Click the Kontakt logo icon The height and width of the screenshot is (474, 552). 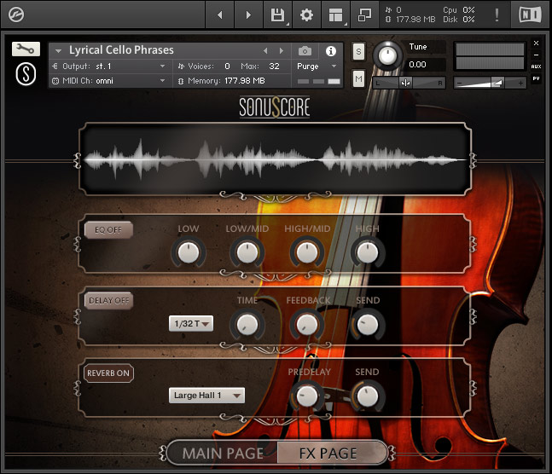[x=16, y=14]
